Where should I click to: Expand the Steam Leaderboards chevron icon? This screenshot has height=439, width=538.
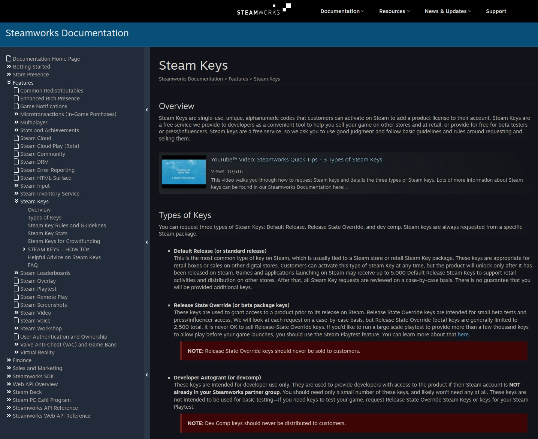coord(16,273)
